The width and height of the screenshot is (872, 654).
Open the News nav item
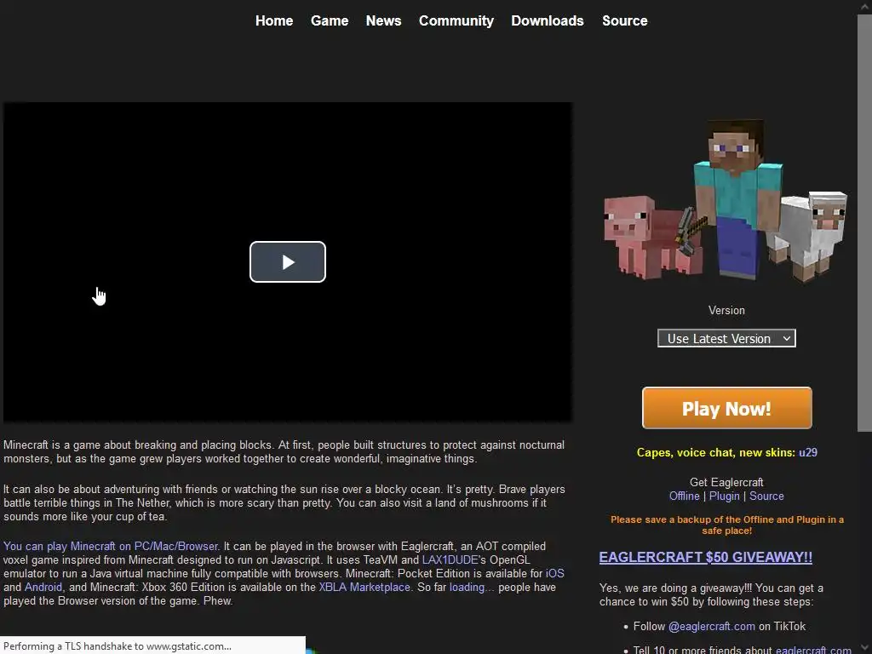[x=383, y=20]
